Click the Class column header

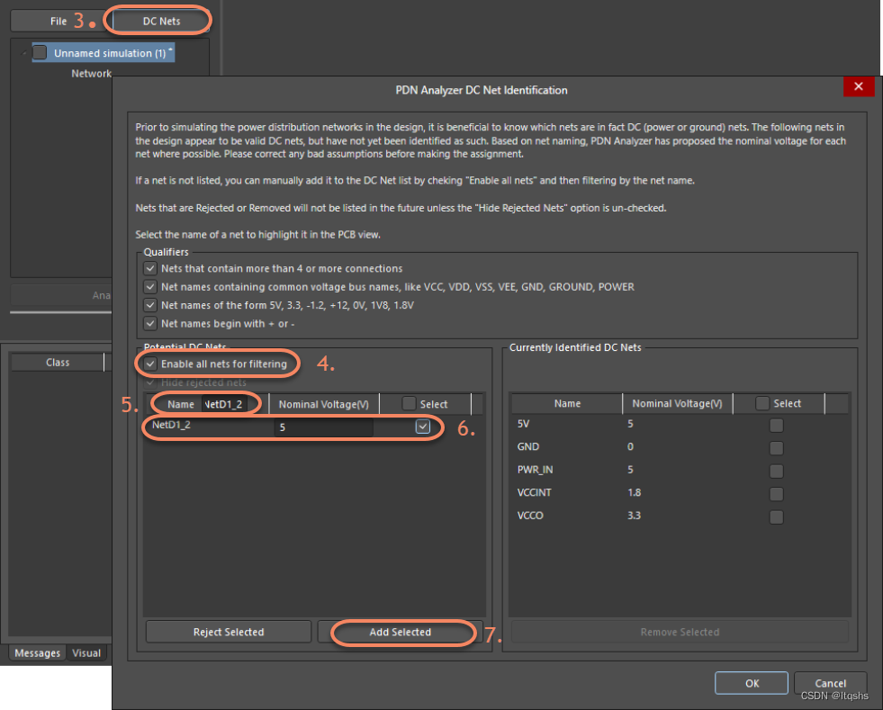coord(58,363)
